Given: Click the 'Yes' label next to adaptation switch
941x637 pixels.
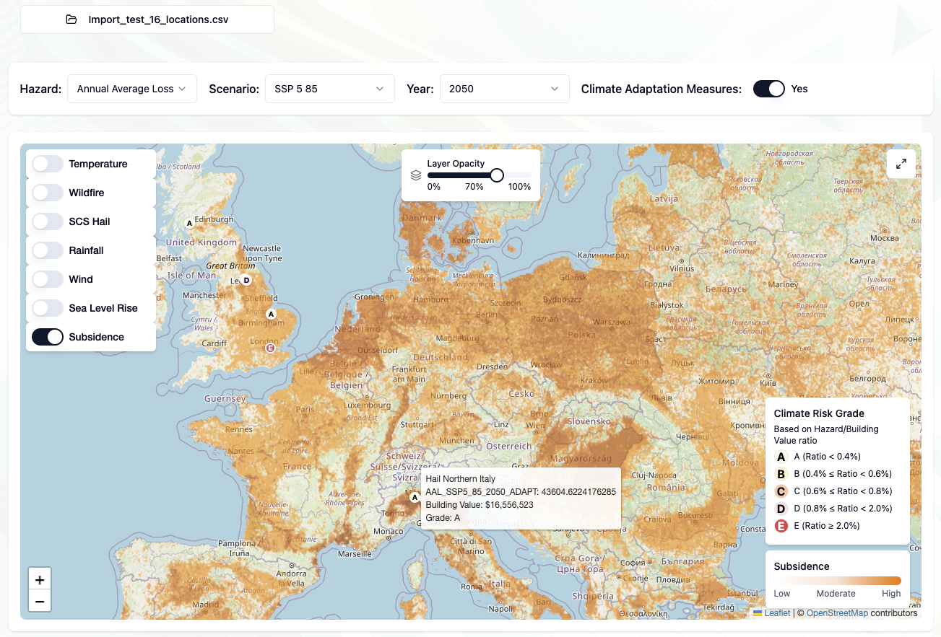Looking at the screenshot, I should point(799,89).
